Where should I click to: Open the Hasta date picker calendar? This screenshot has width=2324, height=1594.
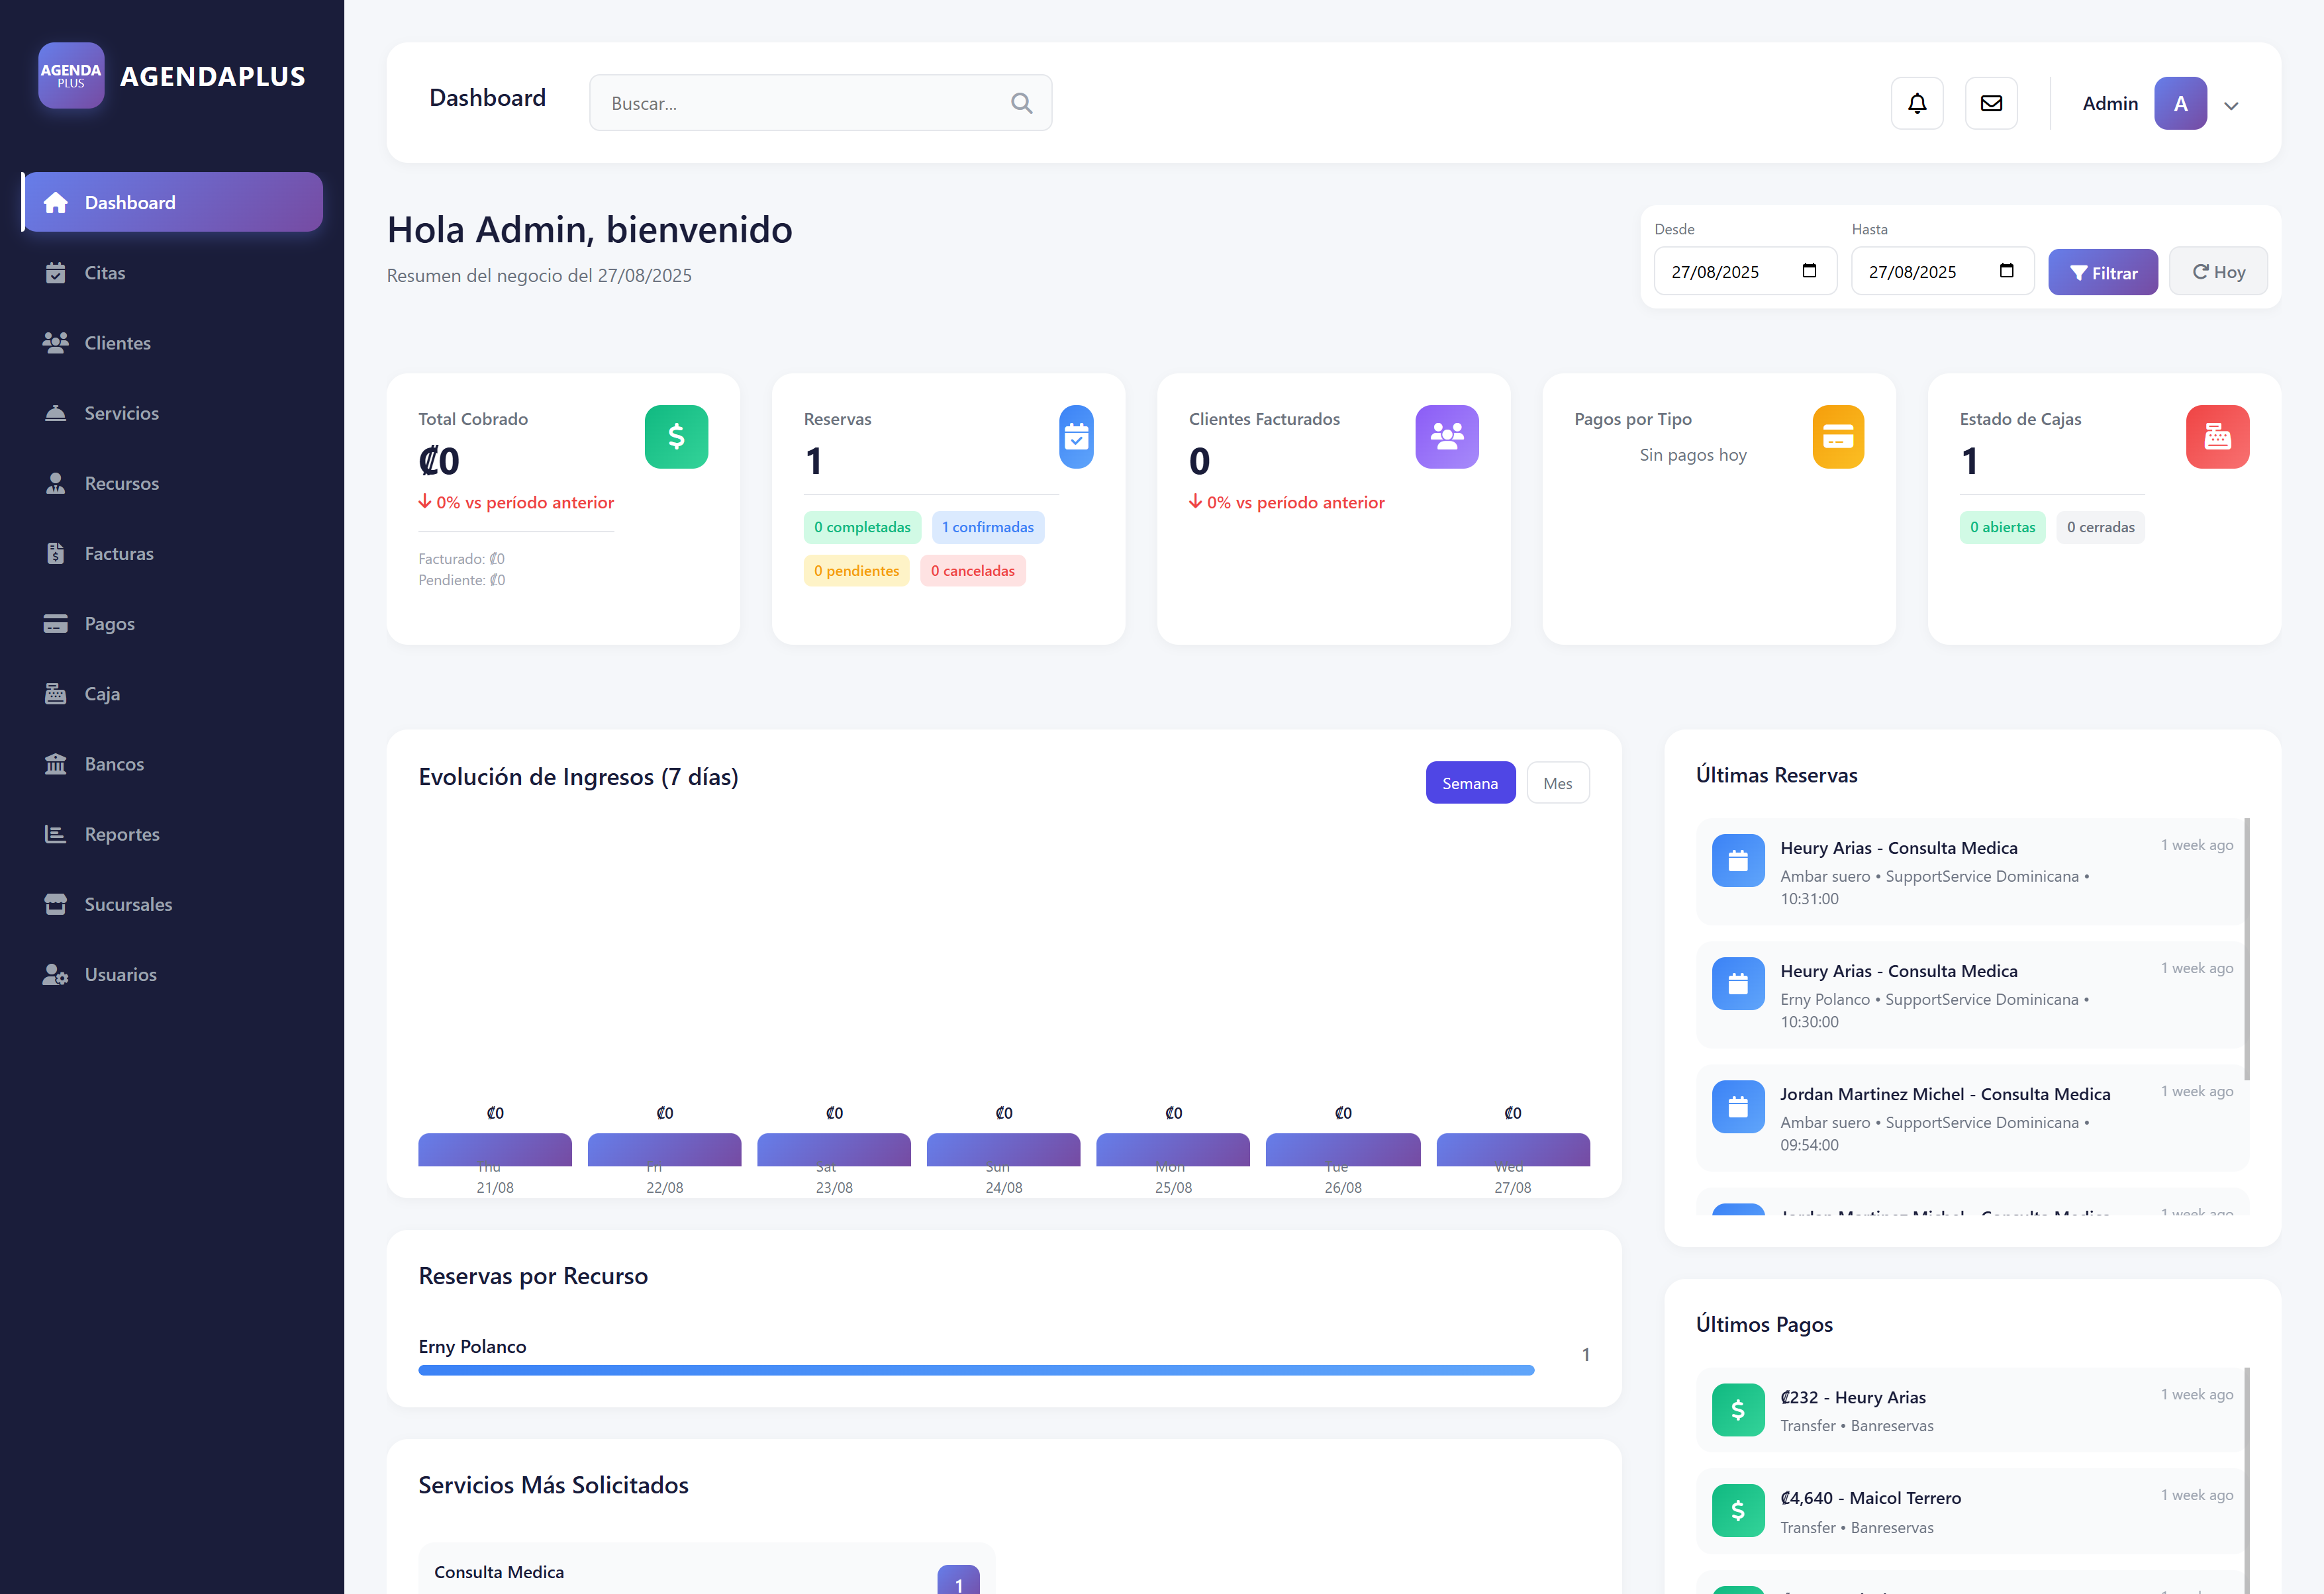tap(2006, 271)
